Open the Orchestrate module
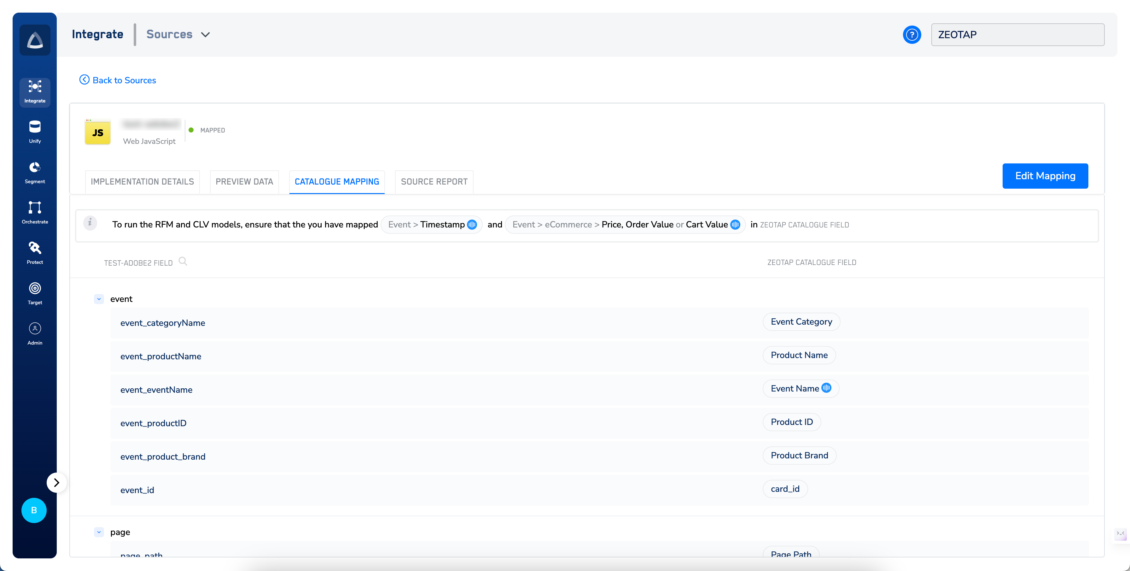This screenshot has height=571, width=1130. (35, 212)
